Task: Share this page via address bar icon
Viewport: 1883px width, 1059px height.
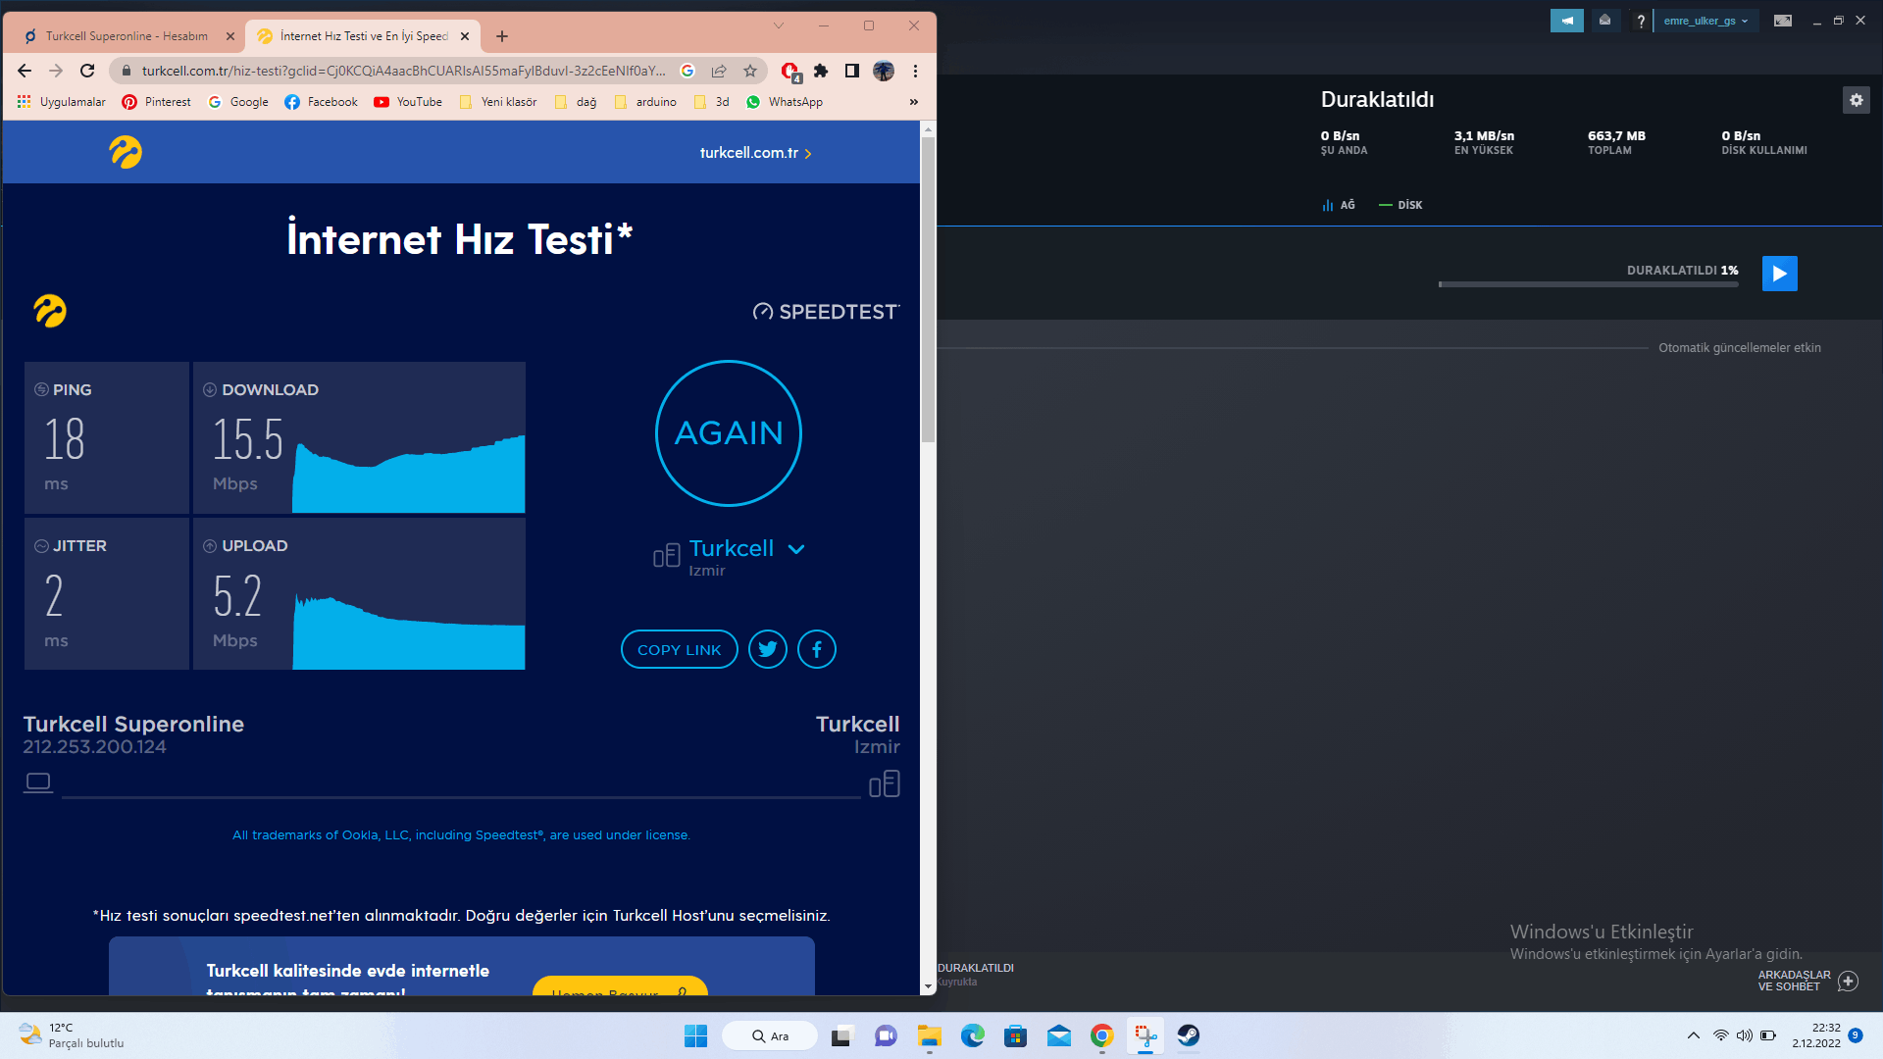Action: 719,71
